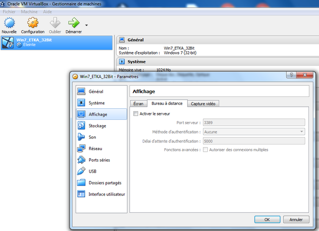Image resolution: width=319 pixels, height=231 pixels.
Task: Click the Général section icon in details pane
Action: (122, 40)
